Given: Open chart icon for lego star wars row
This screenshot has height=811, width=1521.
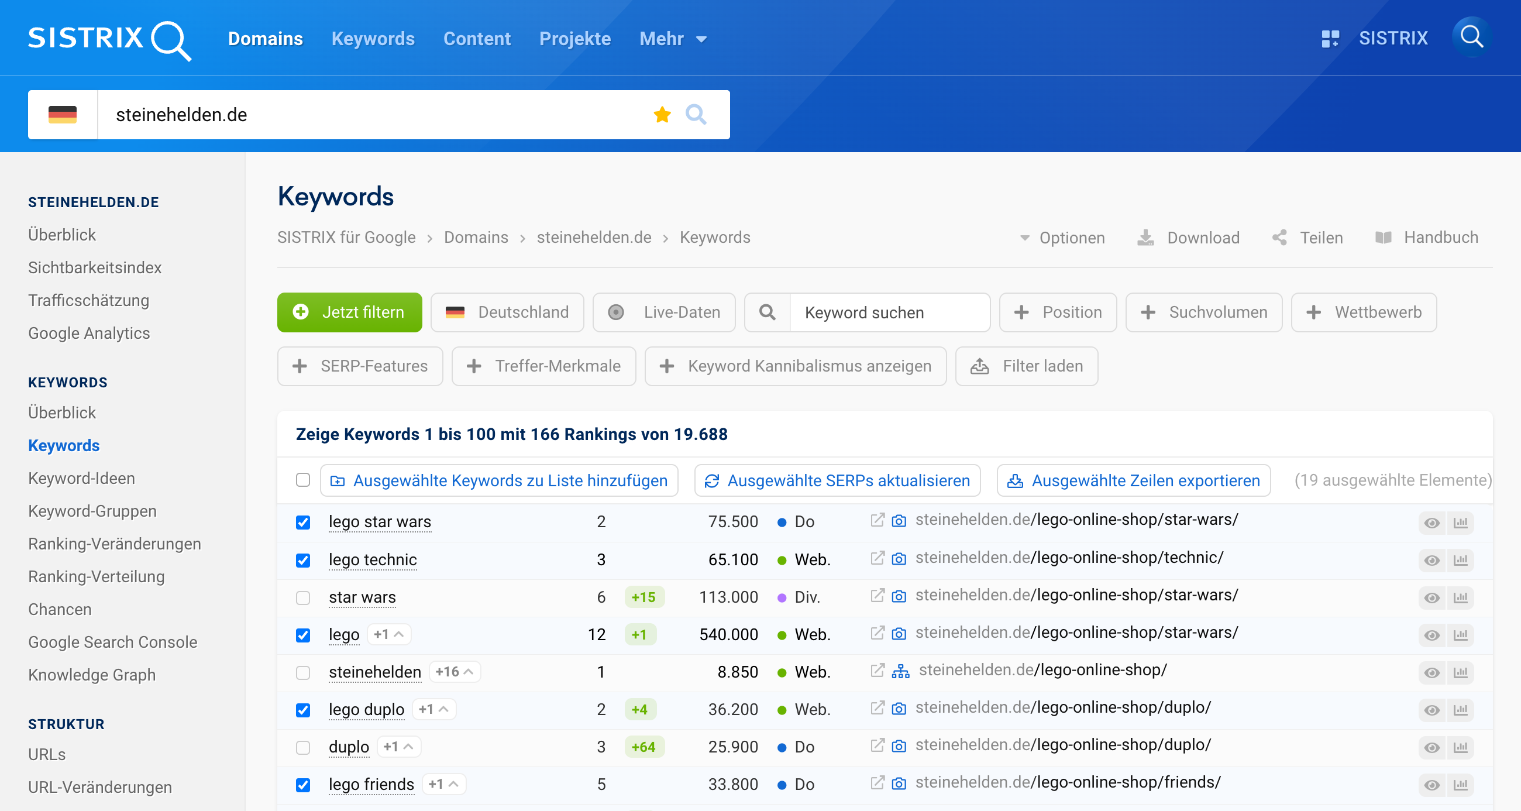Looking at the screenshot, I should [x=1460, y=523].
